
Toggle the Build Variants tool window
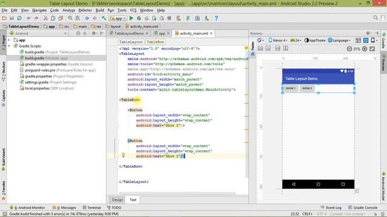point(4,159)
